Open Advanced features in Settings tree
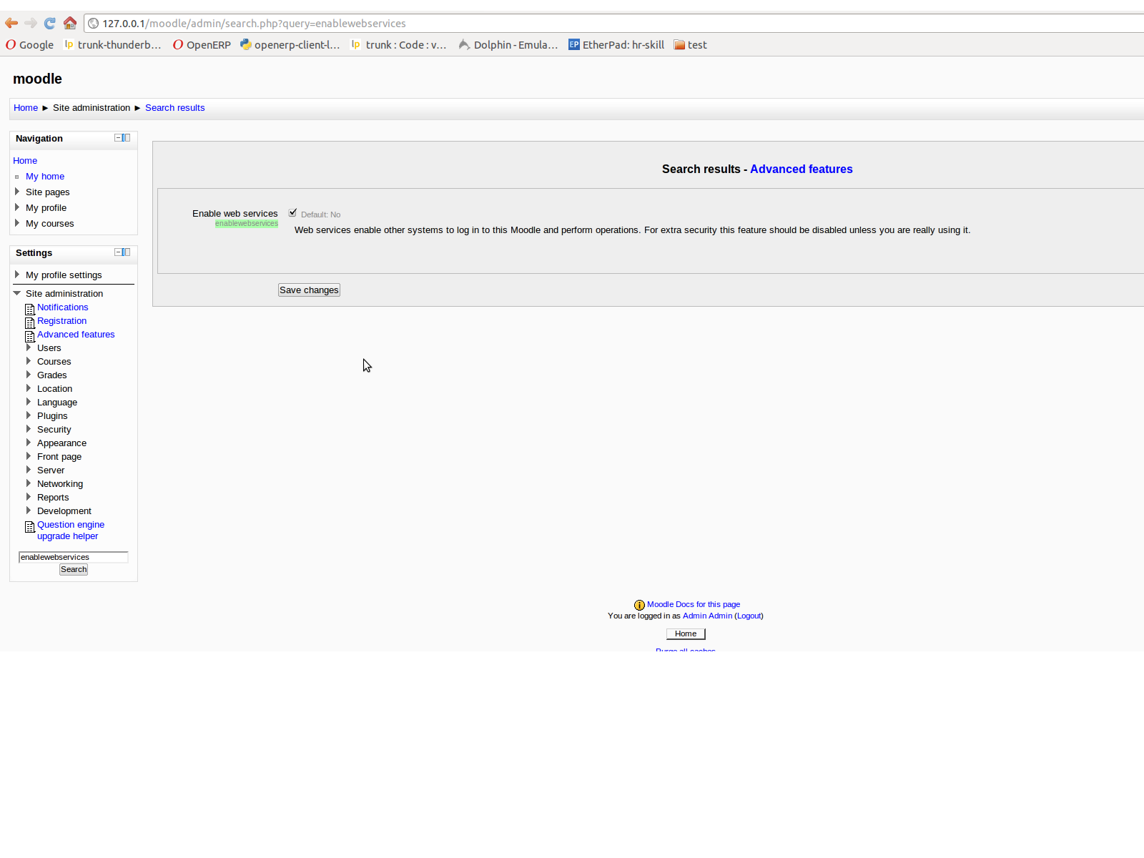 [x=76, y=335]
